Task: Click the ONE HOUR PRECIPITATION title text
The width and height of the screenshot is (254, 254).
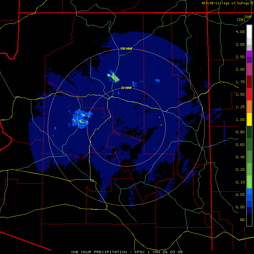Action: coord(99,252)
